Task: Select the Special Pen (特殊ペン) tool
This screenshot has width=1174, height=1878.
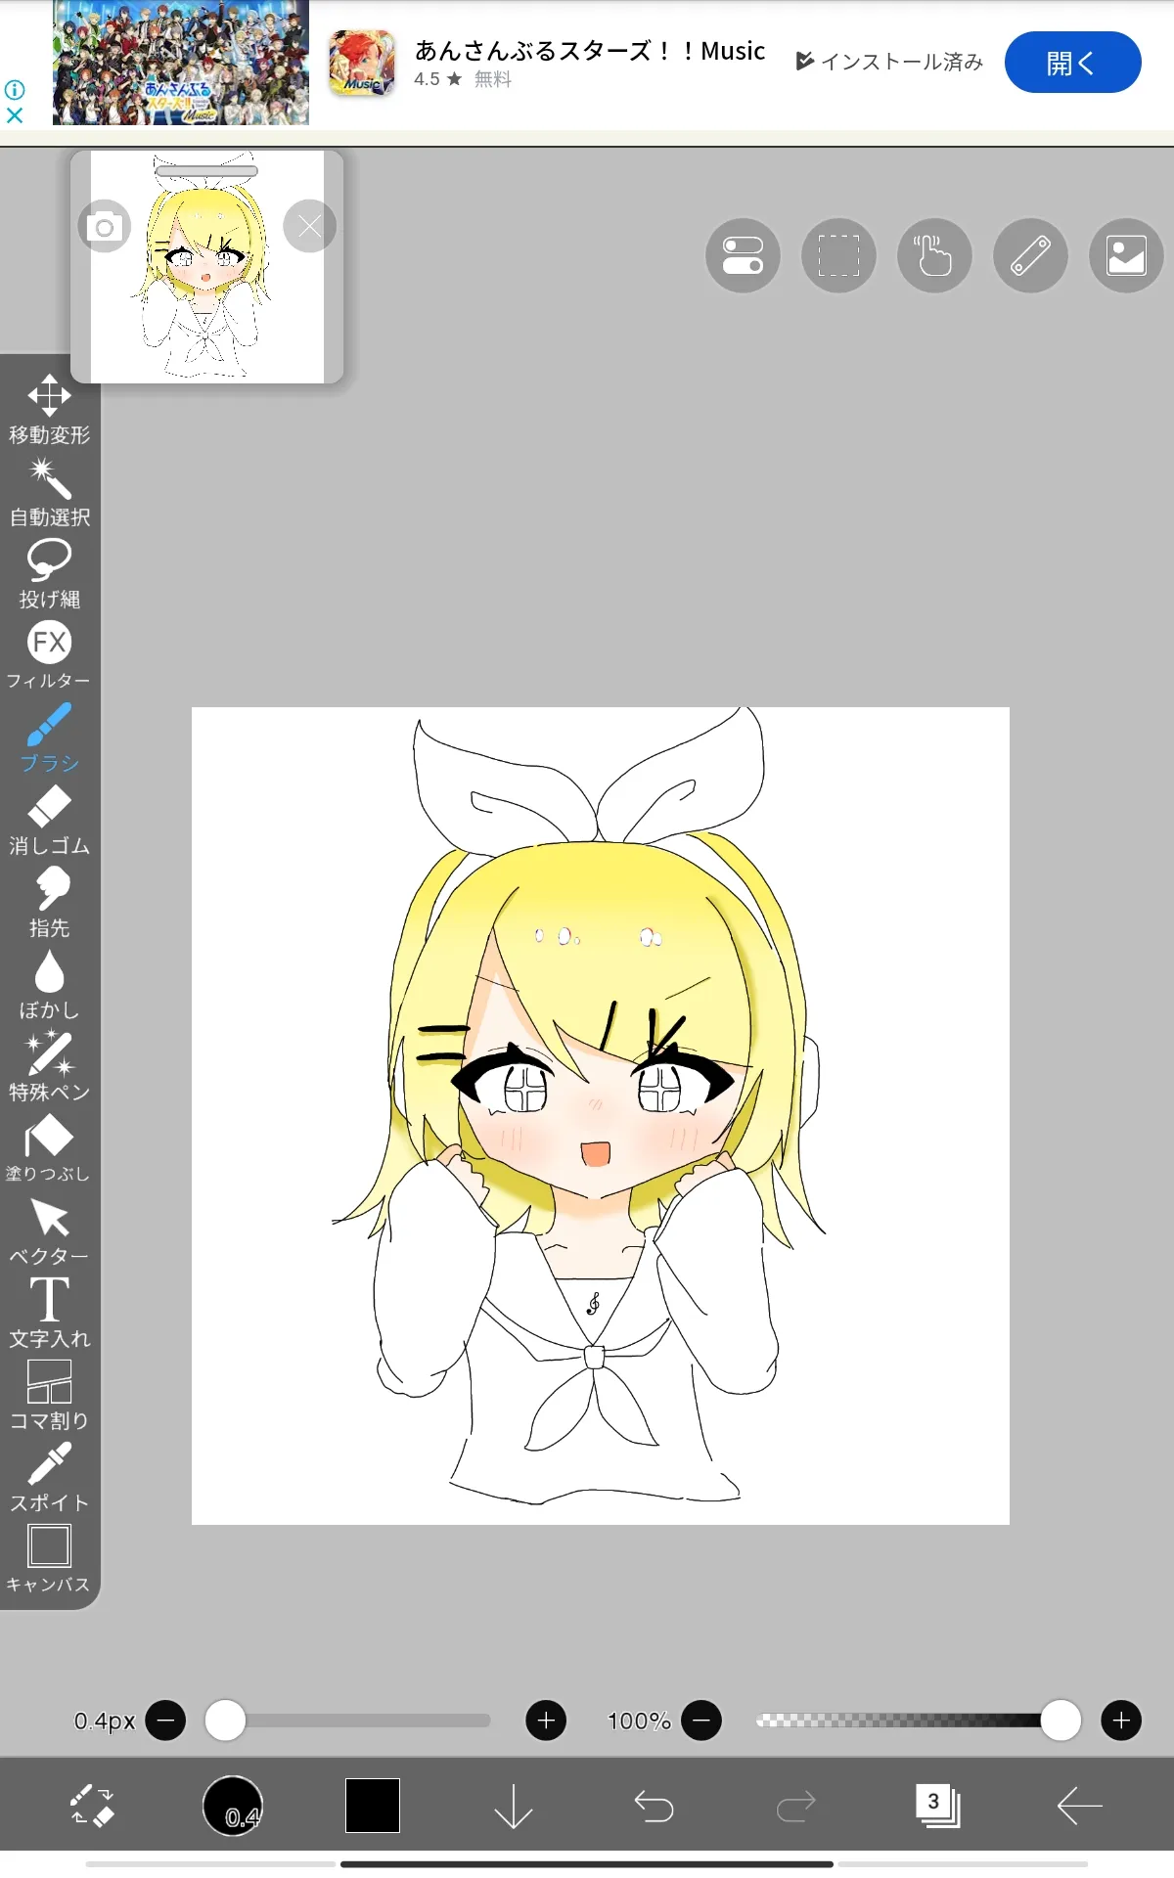Action: (x=49, y=1066)
